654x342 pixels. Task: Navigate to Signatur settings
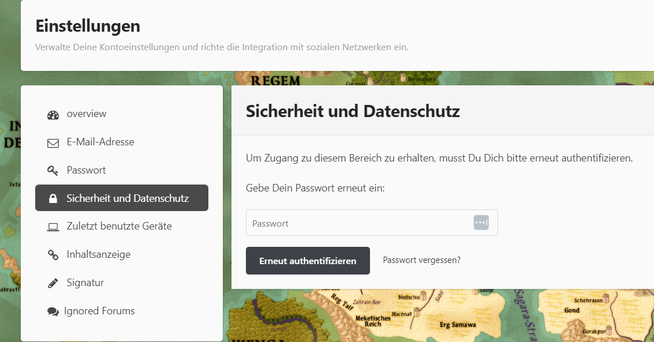(x=85, y=283)
